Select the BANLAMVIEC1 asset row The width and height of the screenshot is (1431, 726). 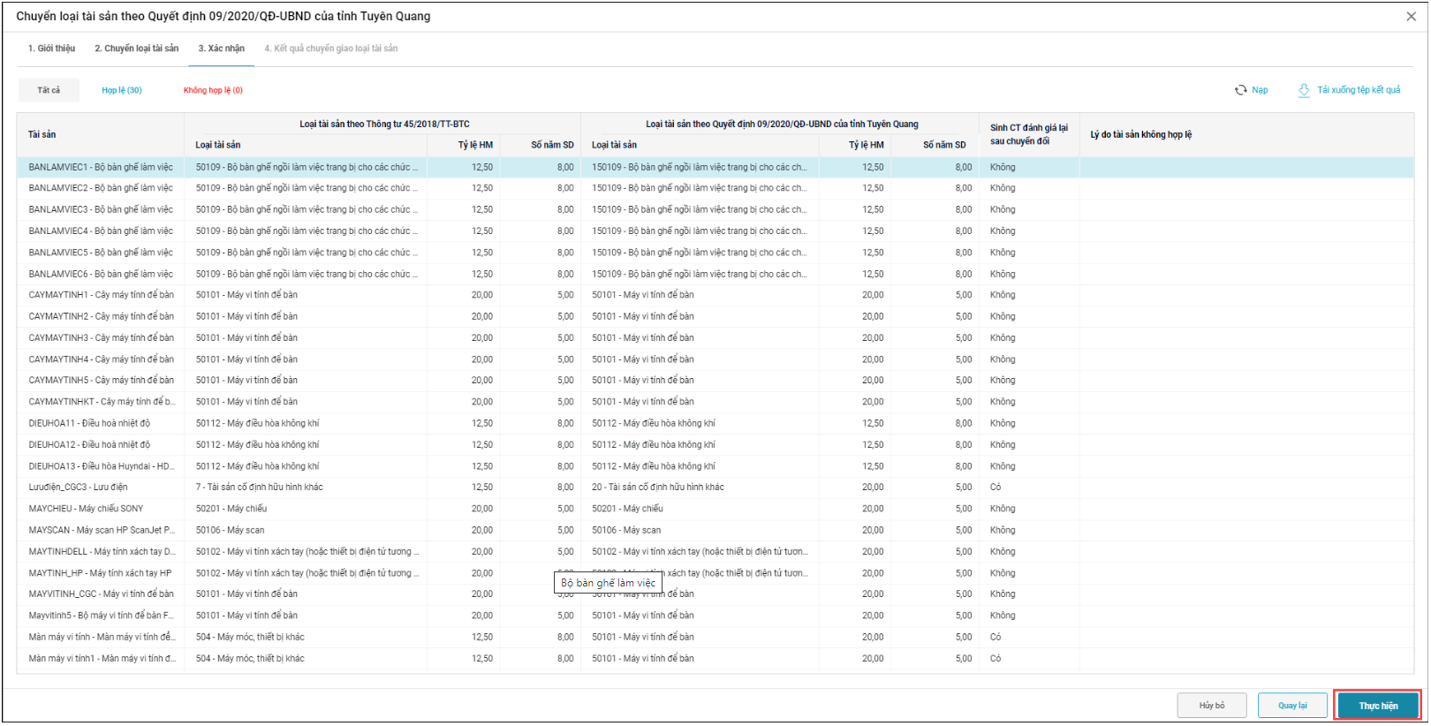click(x=101, y=167)
